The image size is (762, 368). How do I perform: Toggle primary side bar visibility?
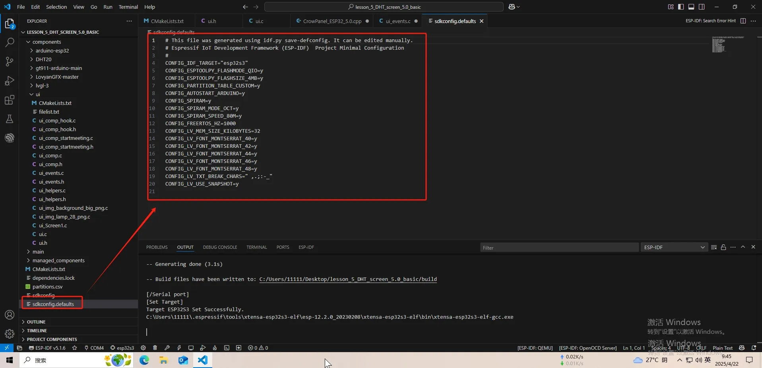(x=681, y=7)
